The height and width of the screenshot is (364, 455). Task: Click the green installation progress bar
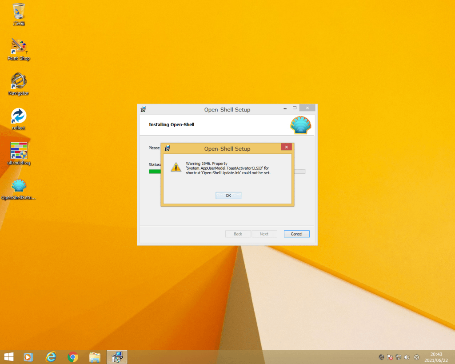click(155, 172)
